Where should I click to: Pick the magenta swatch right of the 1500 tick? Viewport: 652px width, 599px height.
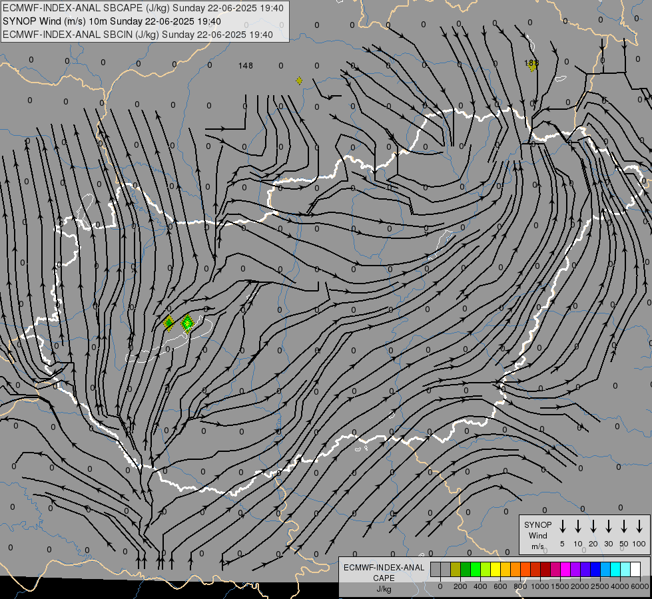(565, 569)
